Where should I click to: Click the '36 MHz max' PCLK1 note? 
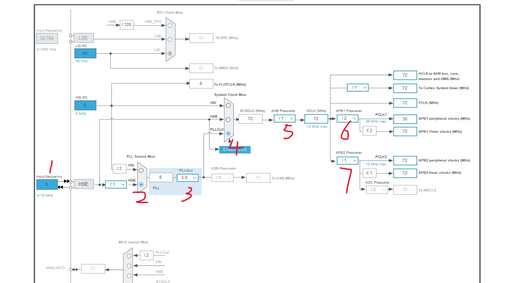pyautogui.click(x=376, y=121)
